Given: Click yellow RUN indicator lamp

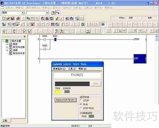Looking at the screenshot, I should 58,92.
